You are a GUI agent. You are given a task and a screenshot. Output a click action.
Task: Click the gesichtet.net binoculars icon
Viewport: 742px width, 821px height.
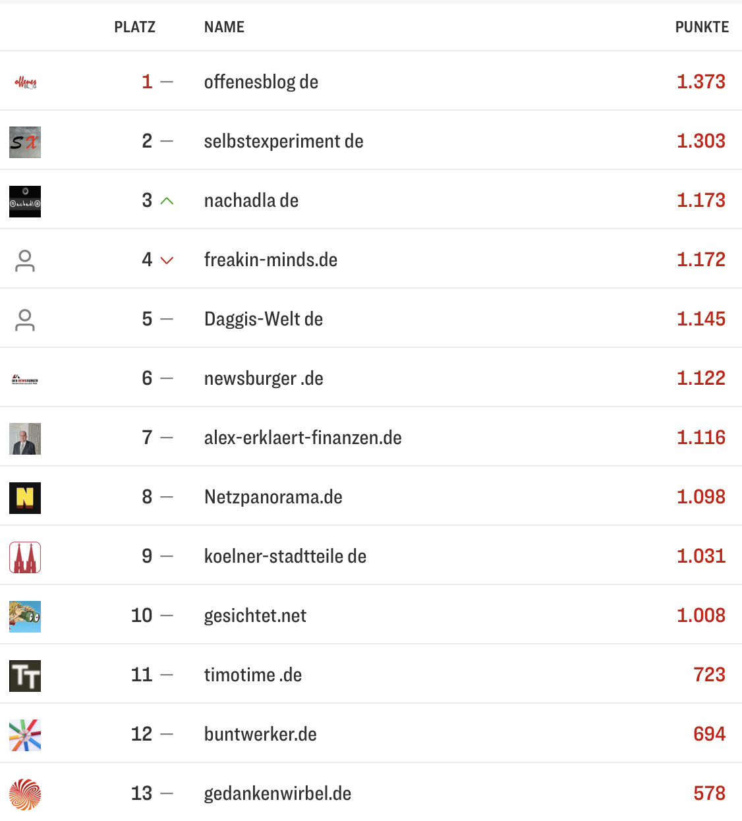(25, 617)
